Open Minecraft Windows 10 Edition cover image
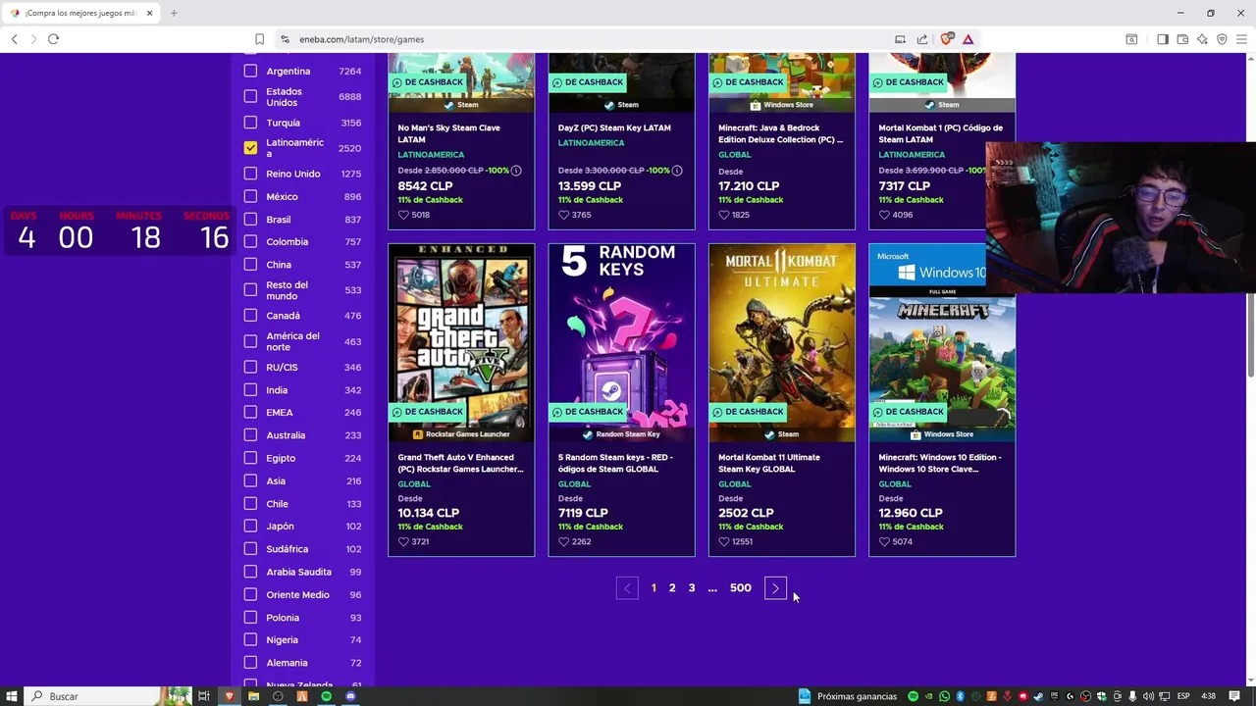The width and height of the screenshot is (1256, 706). (x=942, y=342)
